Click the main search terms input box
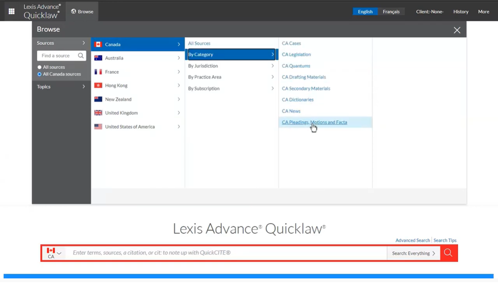The height and width of the screenshot is (283, 498). tap(227, 253)
